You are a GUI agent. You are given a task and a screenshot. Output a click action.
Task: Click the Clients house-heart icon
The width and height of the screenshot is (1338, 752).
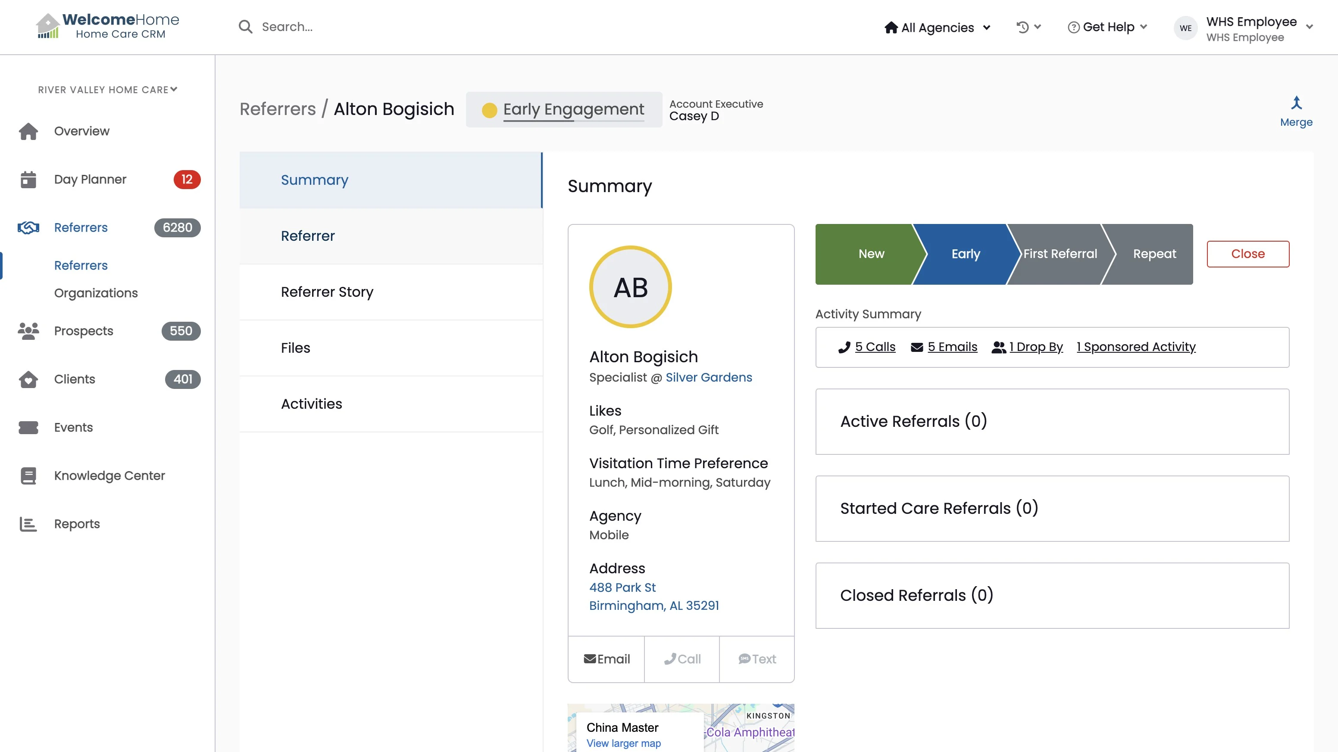28,379
